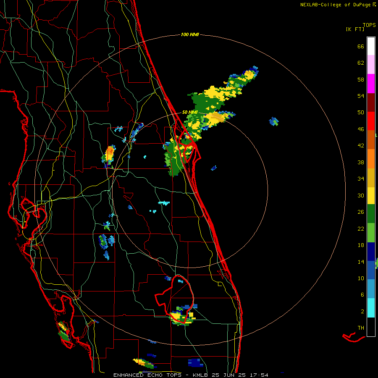Click the 50 value in the color legend
378x378 pixels.
(x=361, y=113)
